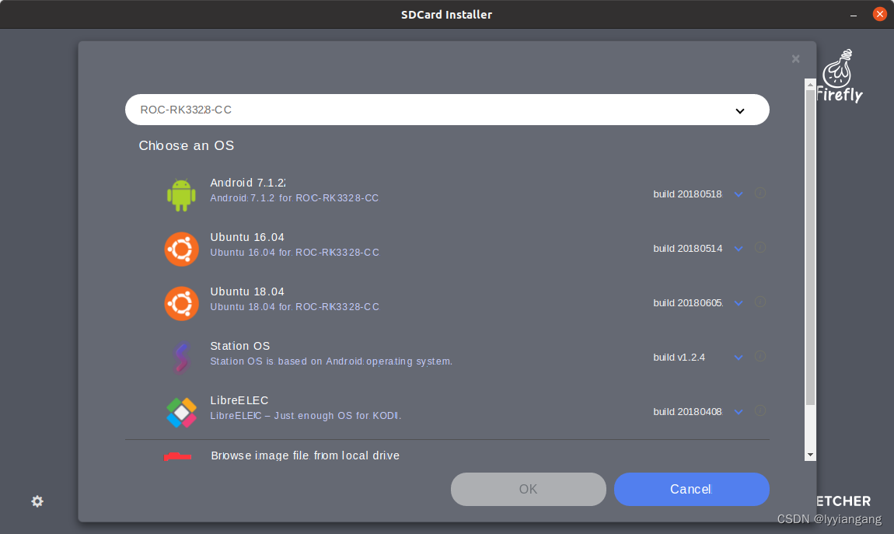
Task: Show info for Ubuntu 18.04 build
Action: click(760, 302)
